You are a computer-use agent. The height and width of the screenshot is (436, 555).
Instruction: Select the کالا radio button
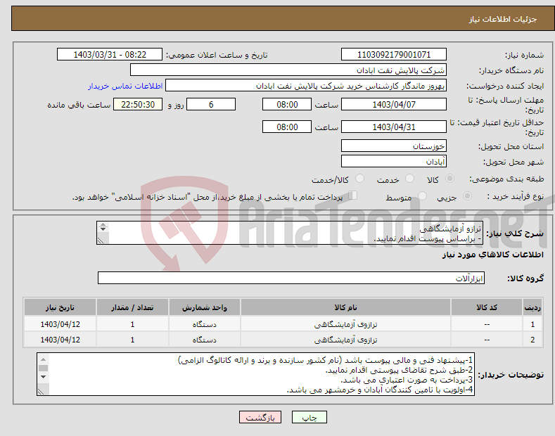point(449,179)
